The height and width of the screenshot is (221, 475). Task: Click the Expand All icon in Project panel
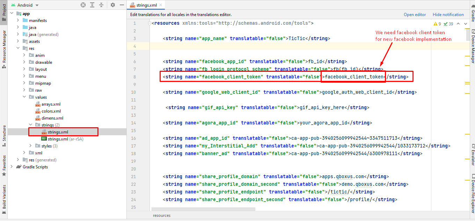(92, 5)
